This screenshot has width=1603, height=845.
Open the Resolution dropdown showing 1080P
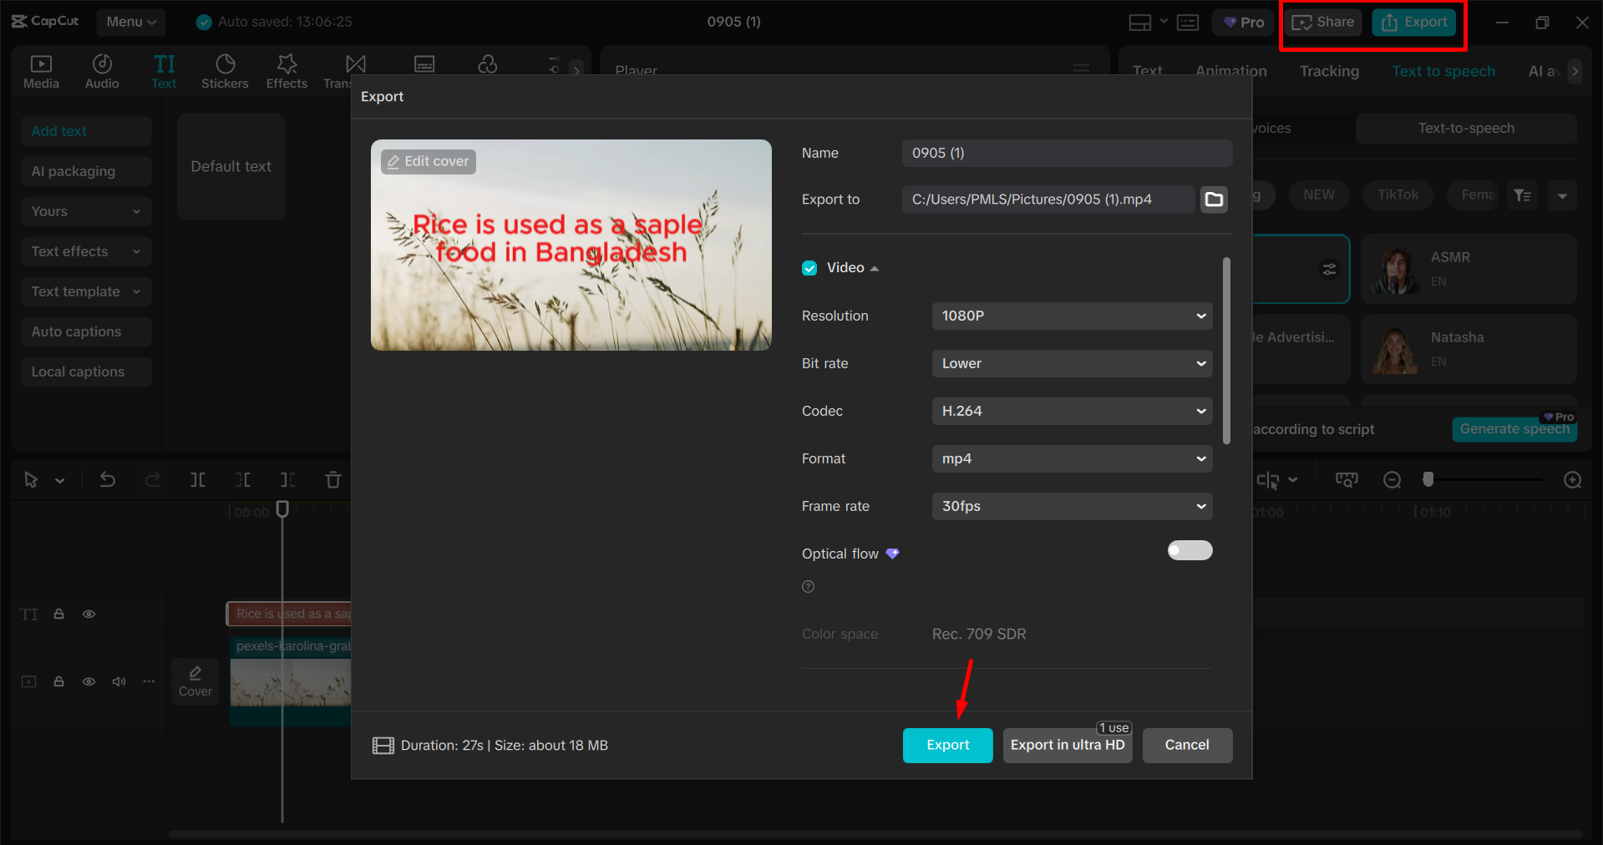[x=1072, y=316]
